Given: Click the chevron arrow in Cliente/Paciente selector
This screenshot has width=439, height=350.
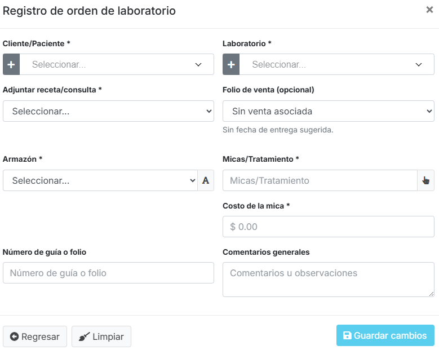Looking at the screenshot, I should (198, 65).
